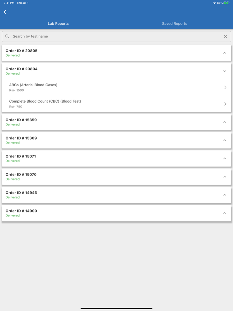
Task: Click Delivered status under Order ID # 15071
Action: pyautogui.click(x=12, y=161)
